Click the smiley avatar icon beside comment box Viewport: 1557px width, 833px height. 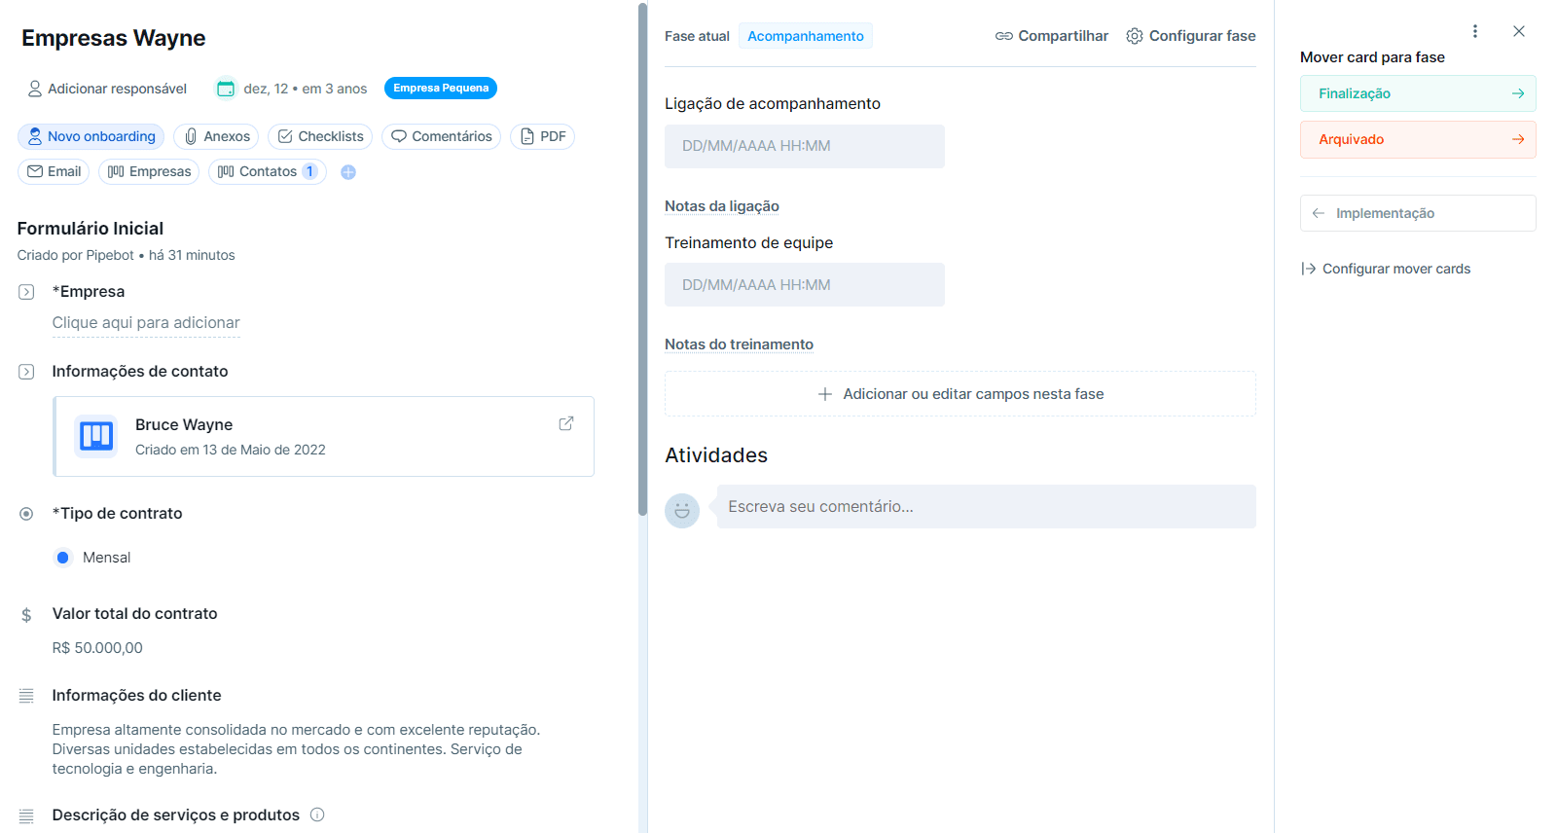click(x=682, y=510)
